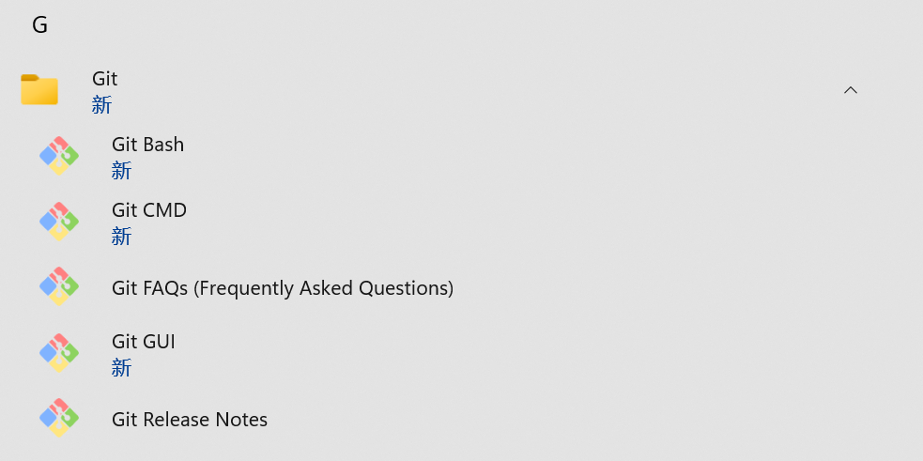Click the "(Frequently Asked Questions)" text

324,288
